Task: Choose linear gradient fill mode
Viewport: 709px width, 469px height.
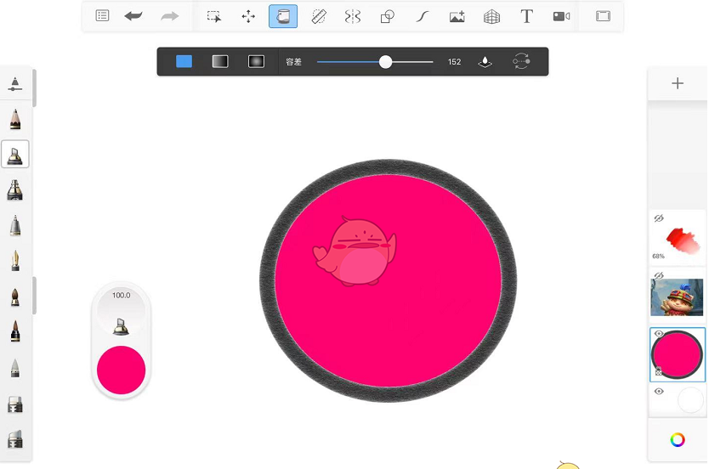Action: click(220, 61)
